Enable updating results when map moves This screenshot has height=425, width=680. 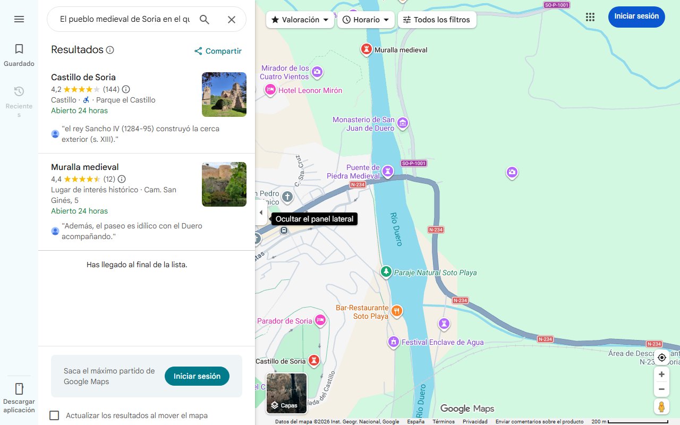click(x=54, y=415)
